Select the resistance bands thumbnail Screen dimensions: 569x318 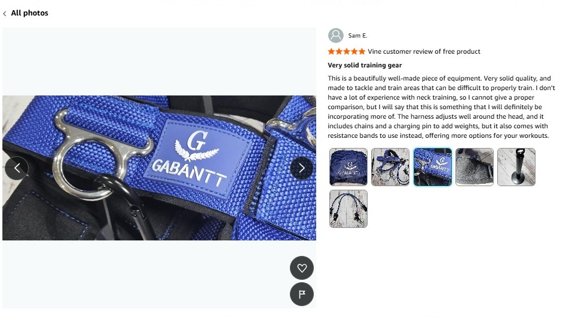[348, 209]
